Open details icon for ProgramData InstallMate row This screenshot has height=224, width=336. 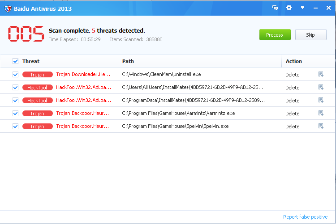(321, 100)
